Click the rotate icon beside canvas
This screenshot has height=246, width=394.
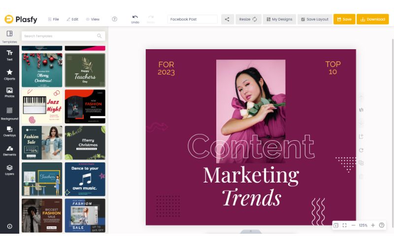tap(361, 150)
